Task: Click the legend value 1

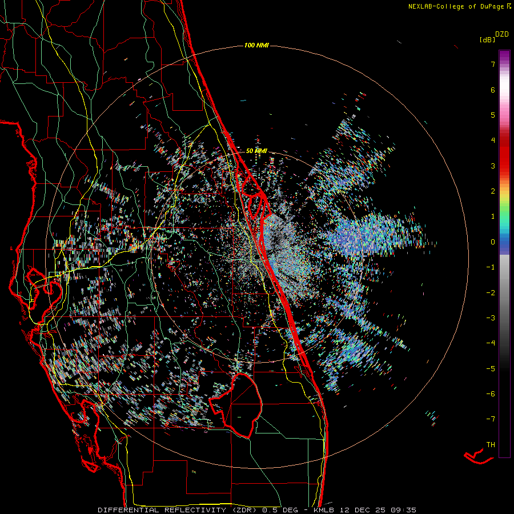Action: [x=493, y=216]
